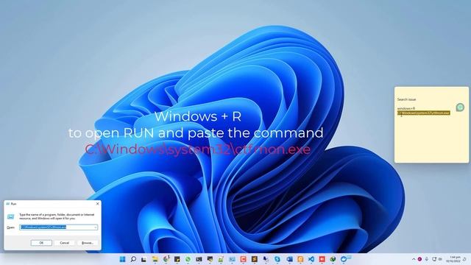Click "windows+R" line in the sticky note
The image size is (471, 265).
406,108
